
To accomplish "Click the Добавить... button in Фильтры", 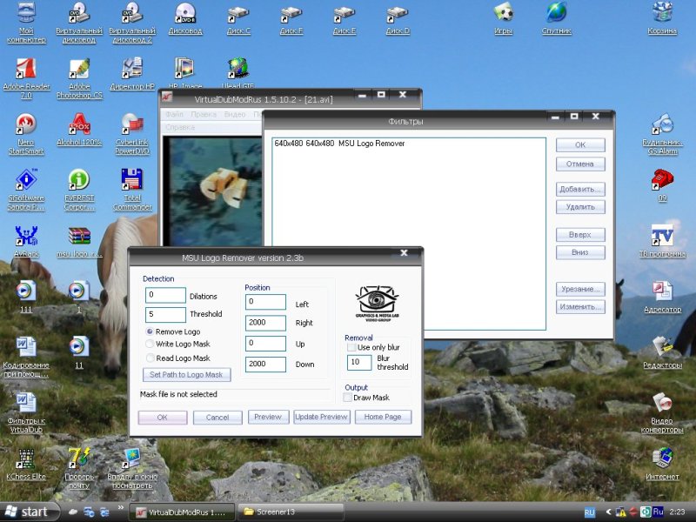I will pos(580,189).
